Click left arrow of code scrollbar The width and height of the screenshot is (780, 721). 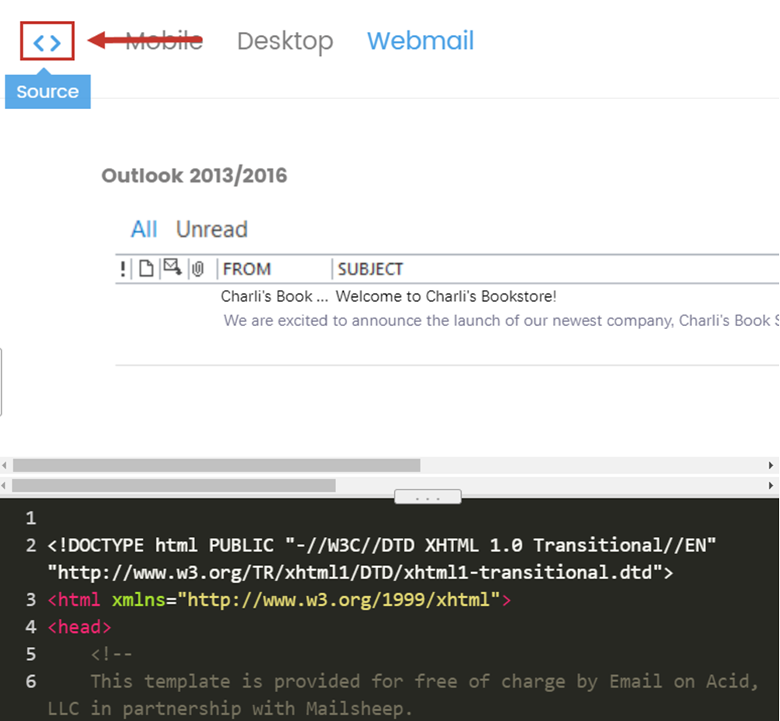point(5,486)
